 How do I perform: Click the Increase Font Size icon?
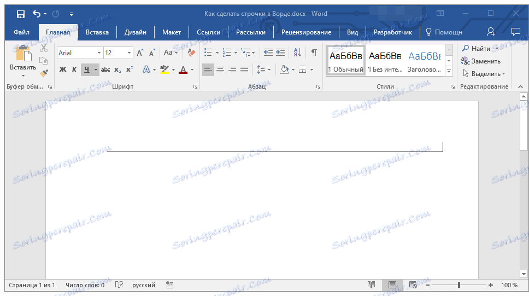[140, 53]
